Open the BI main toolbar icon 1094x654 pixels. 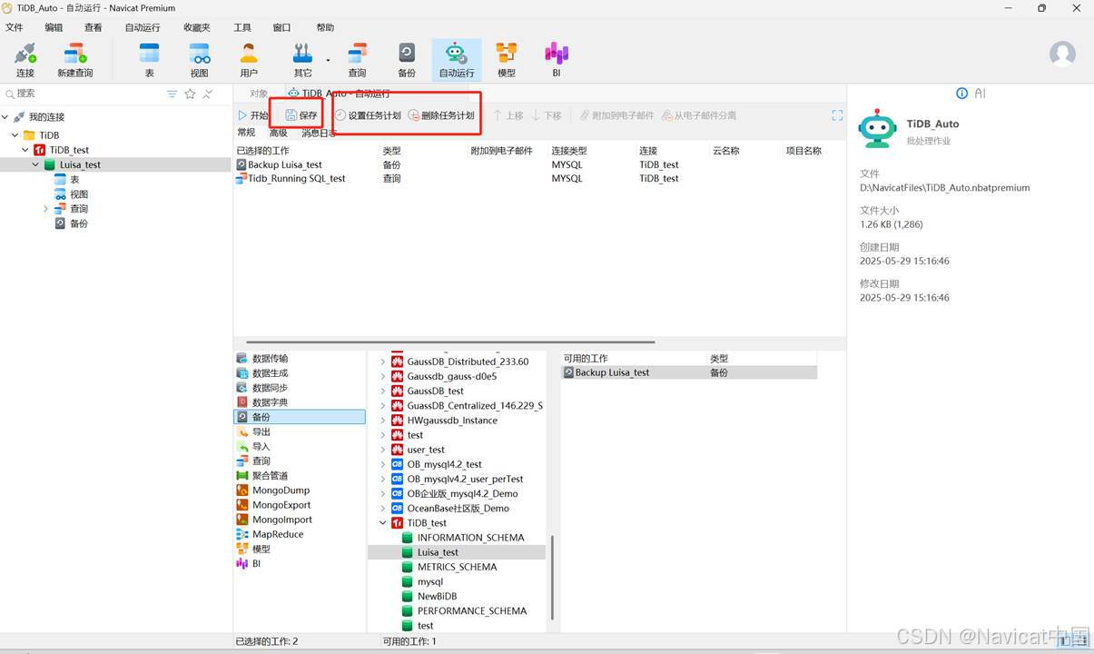pos(557,60)
